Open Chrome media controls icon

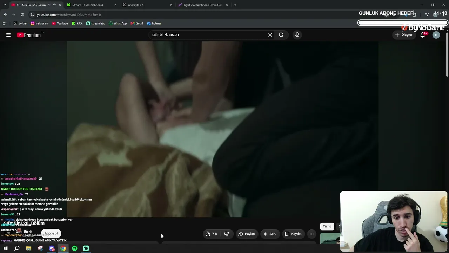coord(427,15)
